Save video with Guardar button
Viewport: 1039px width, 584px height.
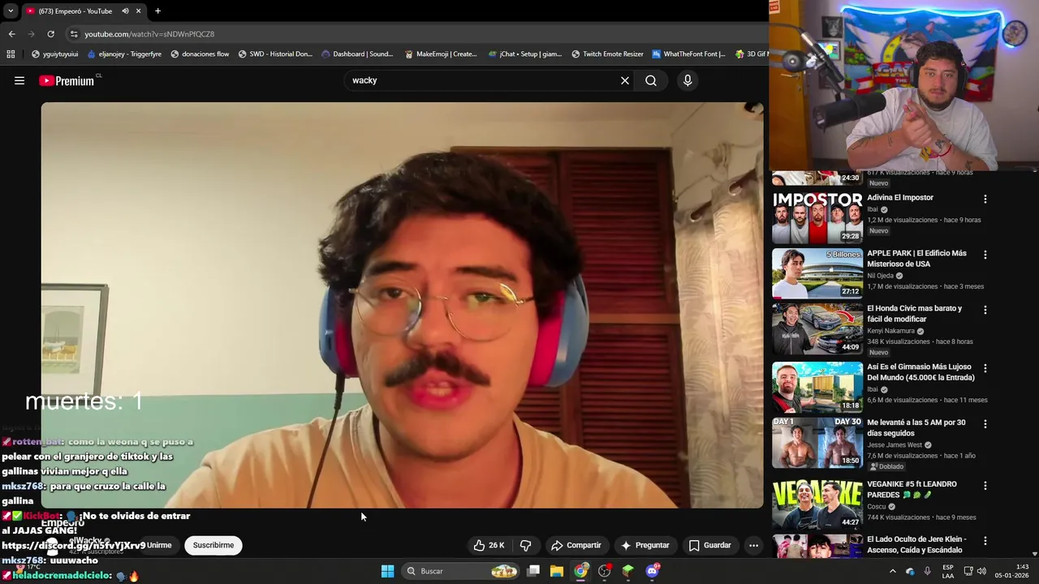coord(709,545)
